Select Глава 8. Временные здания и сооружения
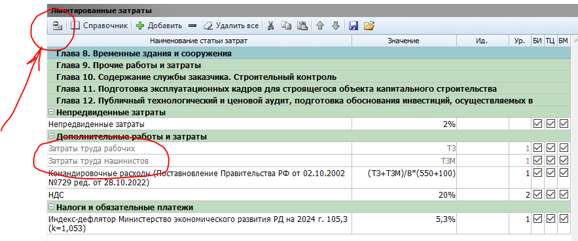The width and height of the screenshot is (578, 241). point(308,54)
